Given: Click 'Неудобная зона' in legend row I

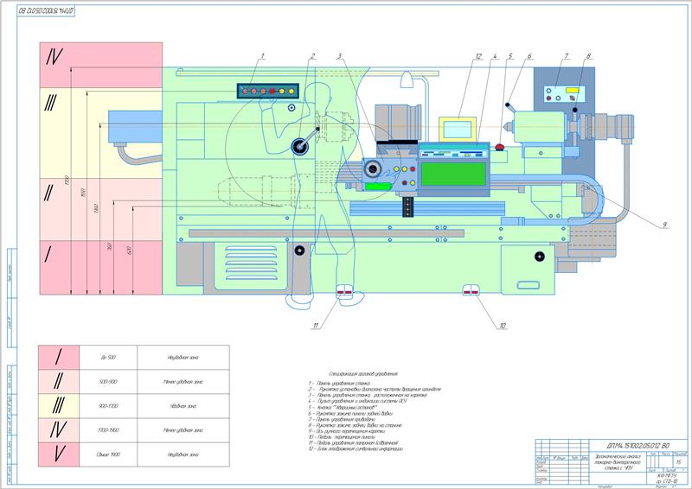Looking at the screenshot, I should point(183,358).
